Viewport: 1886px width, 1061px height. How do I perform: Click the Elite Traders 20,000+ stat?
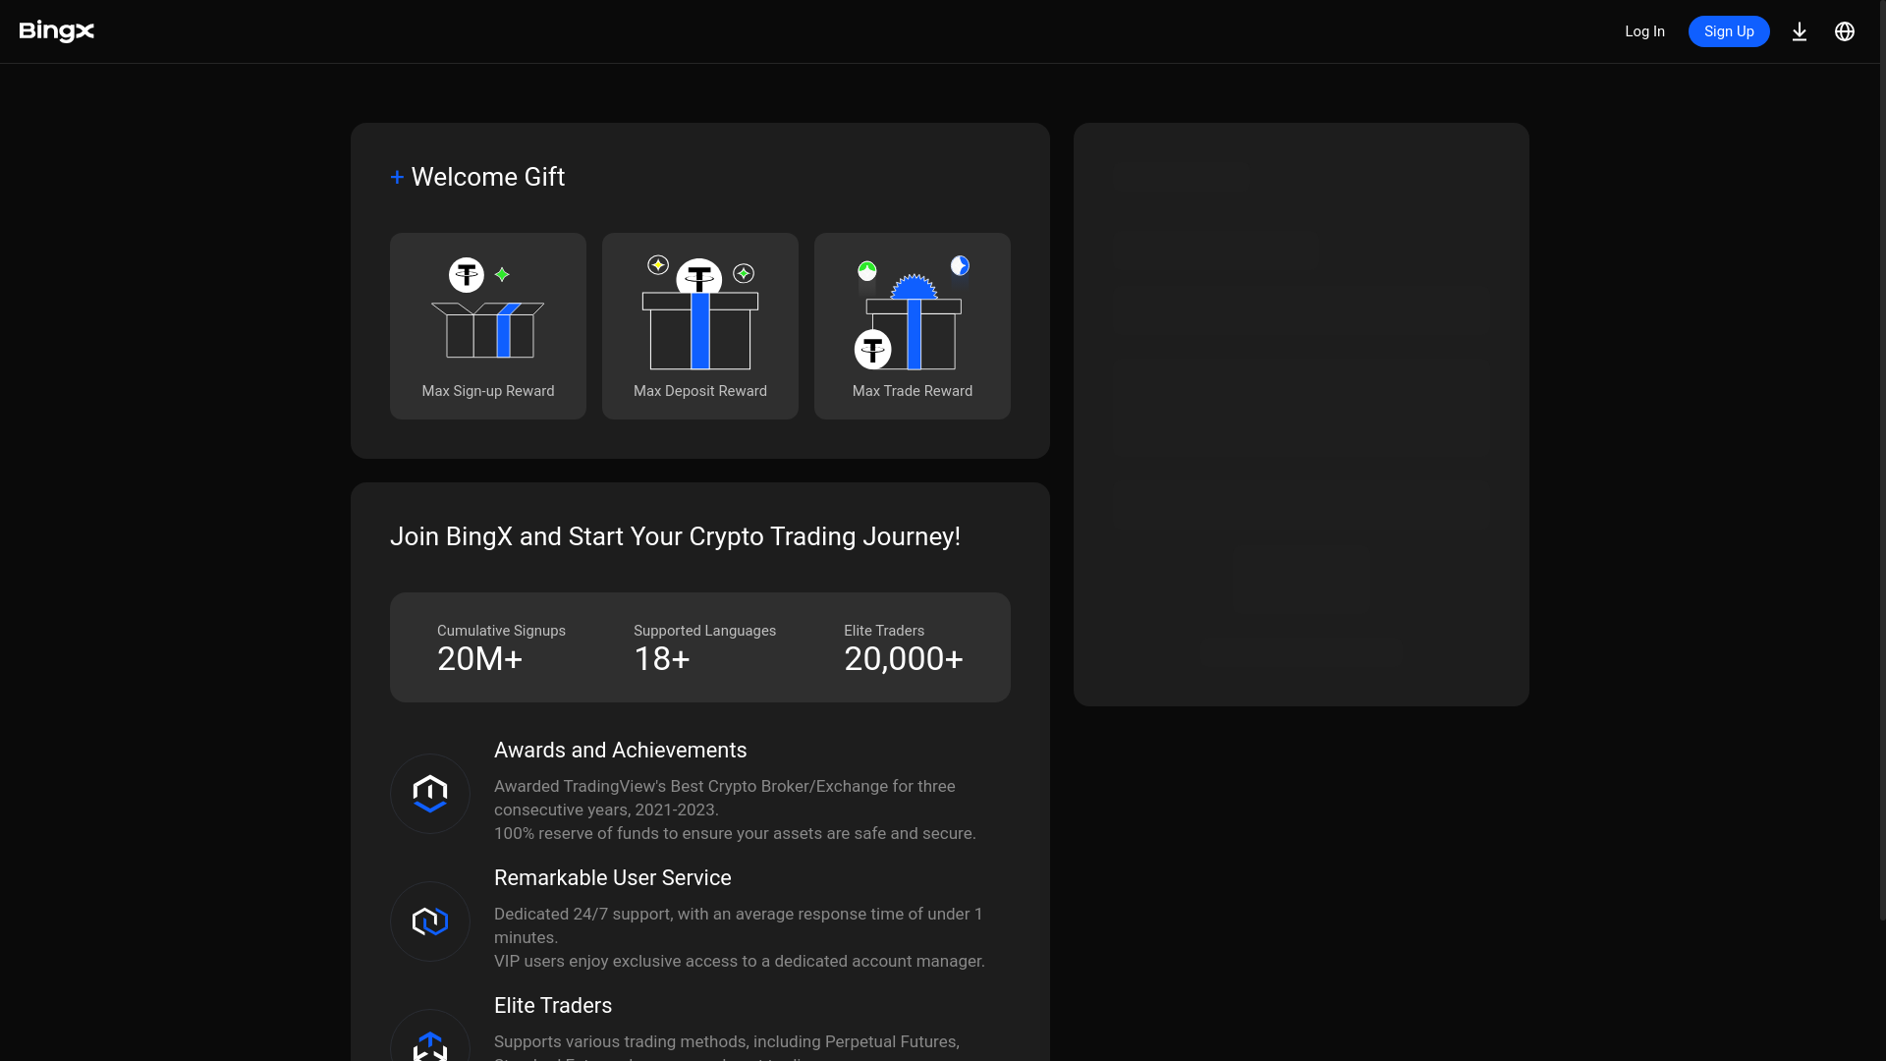pos(904,649)
